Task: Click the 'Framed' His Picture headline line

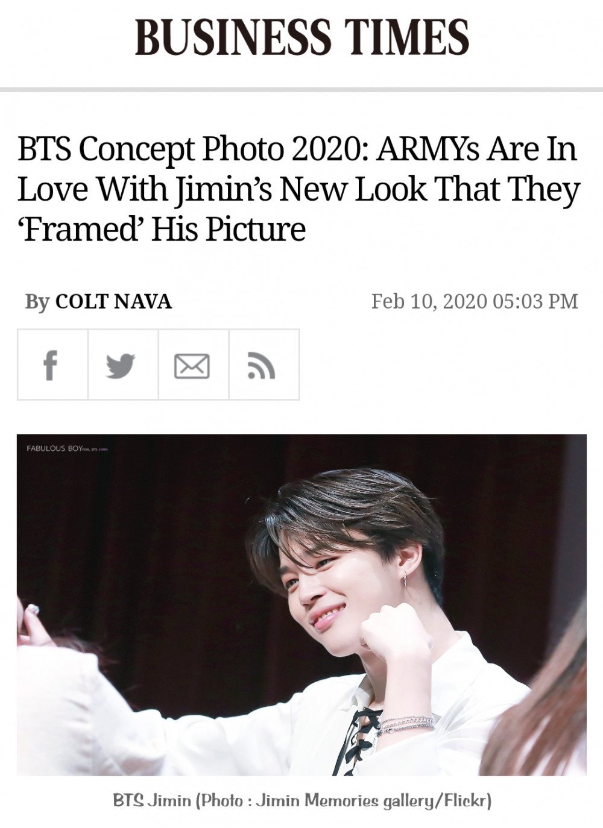Action: (x=162, y=229)
